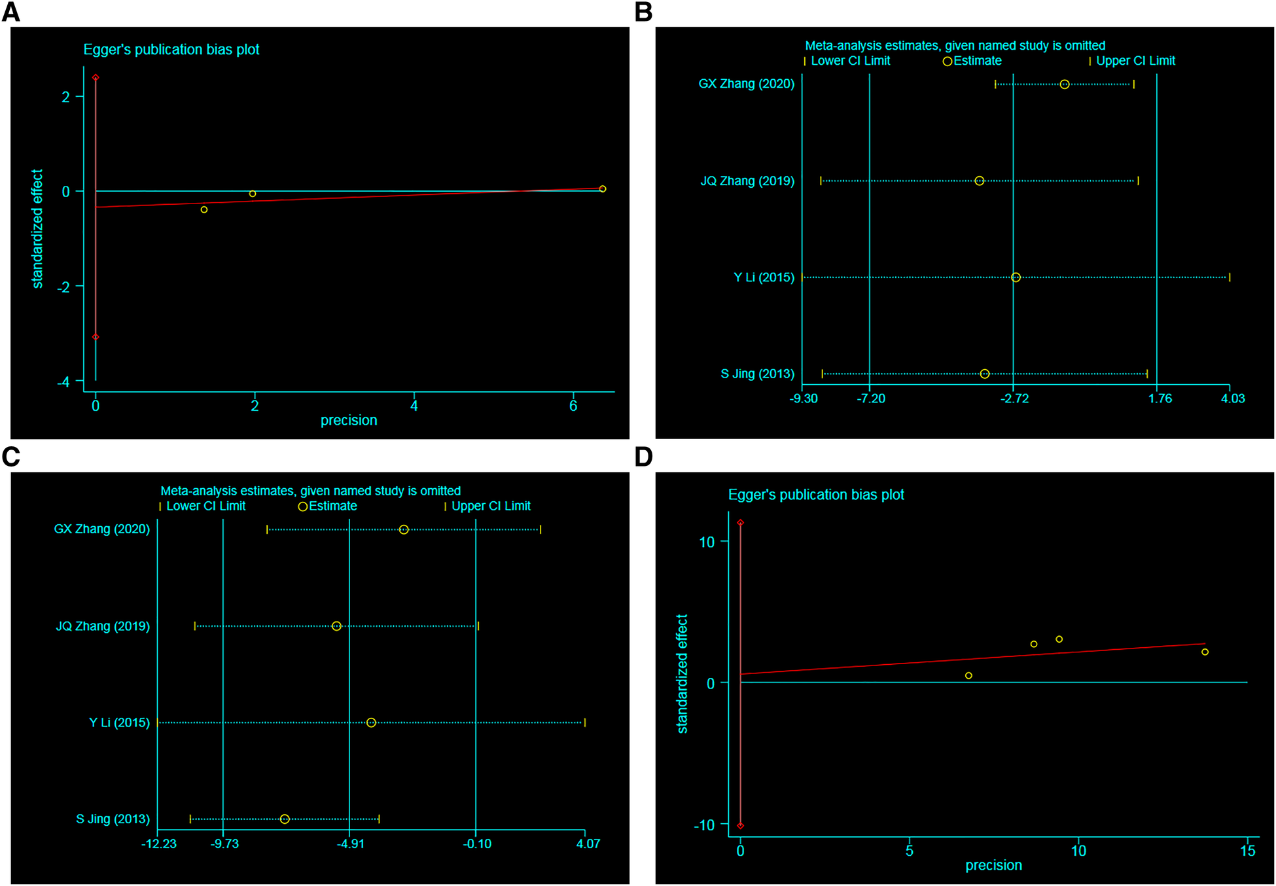Click the panel D Egger's publication bias plot title
The height and width of the screenshot is (886, 1276).
816,495
